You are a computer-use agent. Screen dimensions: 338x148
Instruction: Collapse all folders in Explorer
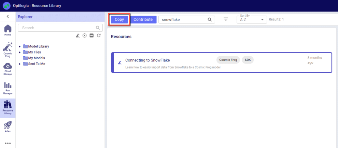(x=91, y=36)
